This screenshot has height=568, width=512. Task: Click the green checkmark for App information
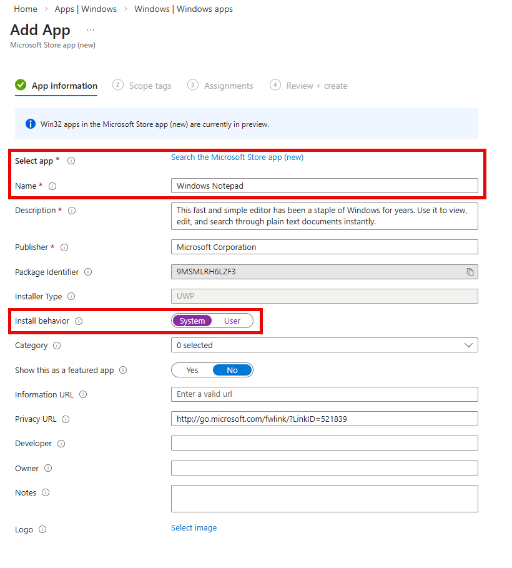point(21,85)
